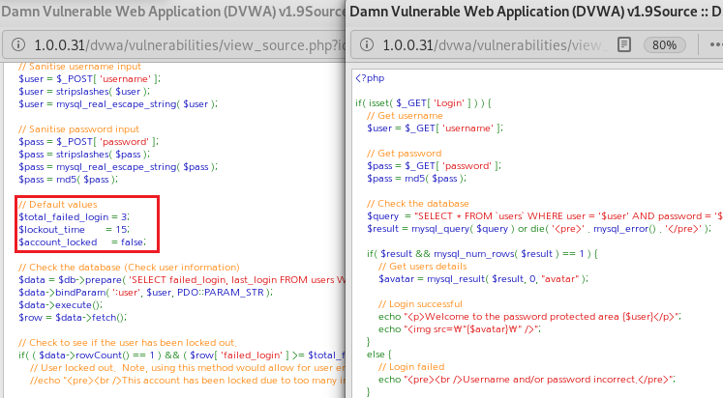
Task: Click $result = mysql_query( $query ) line
Action: coord(539,229)
